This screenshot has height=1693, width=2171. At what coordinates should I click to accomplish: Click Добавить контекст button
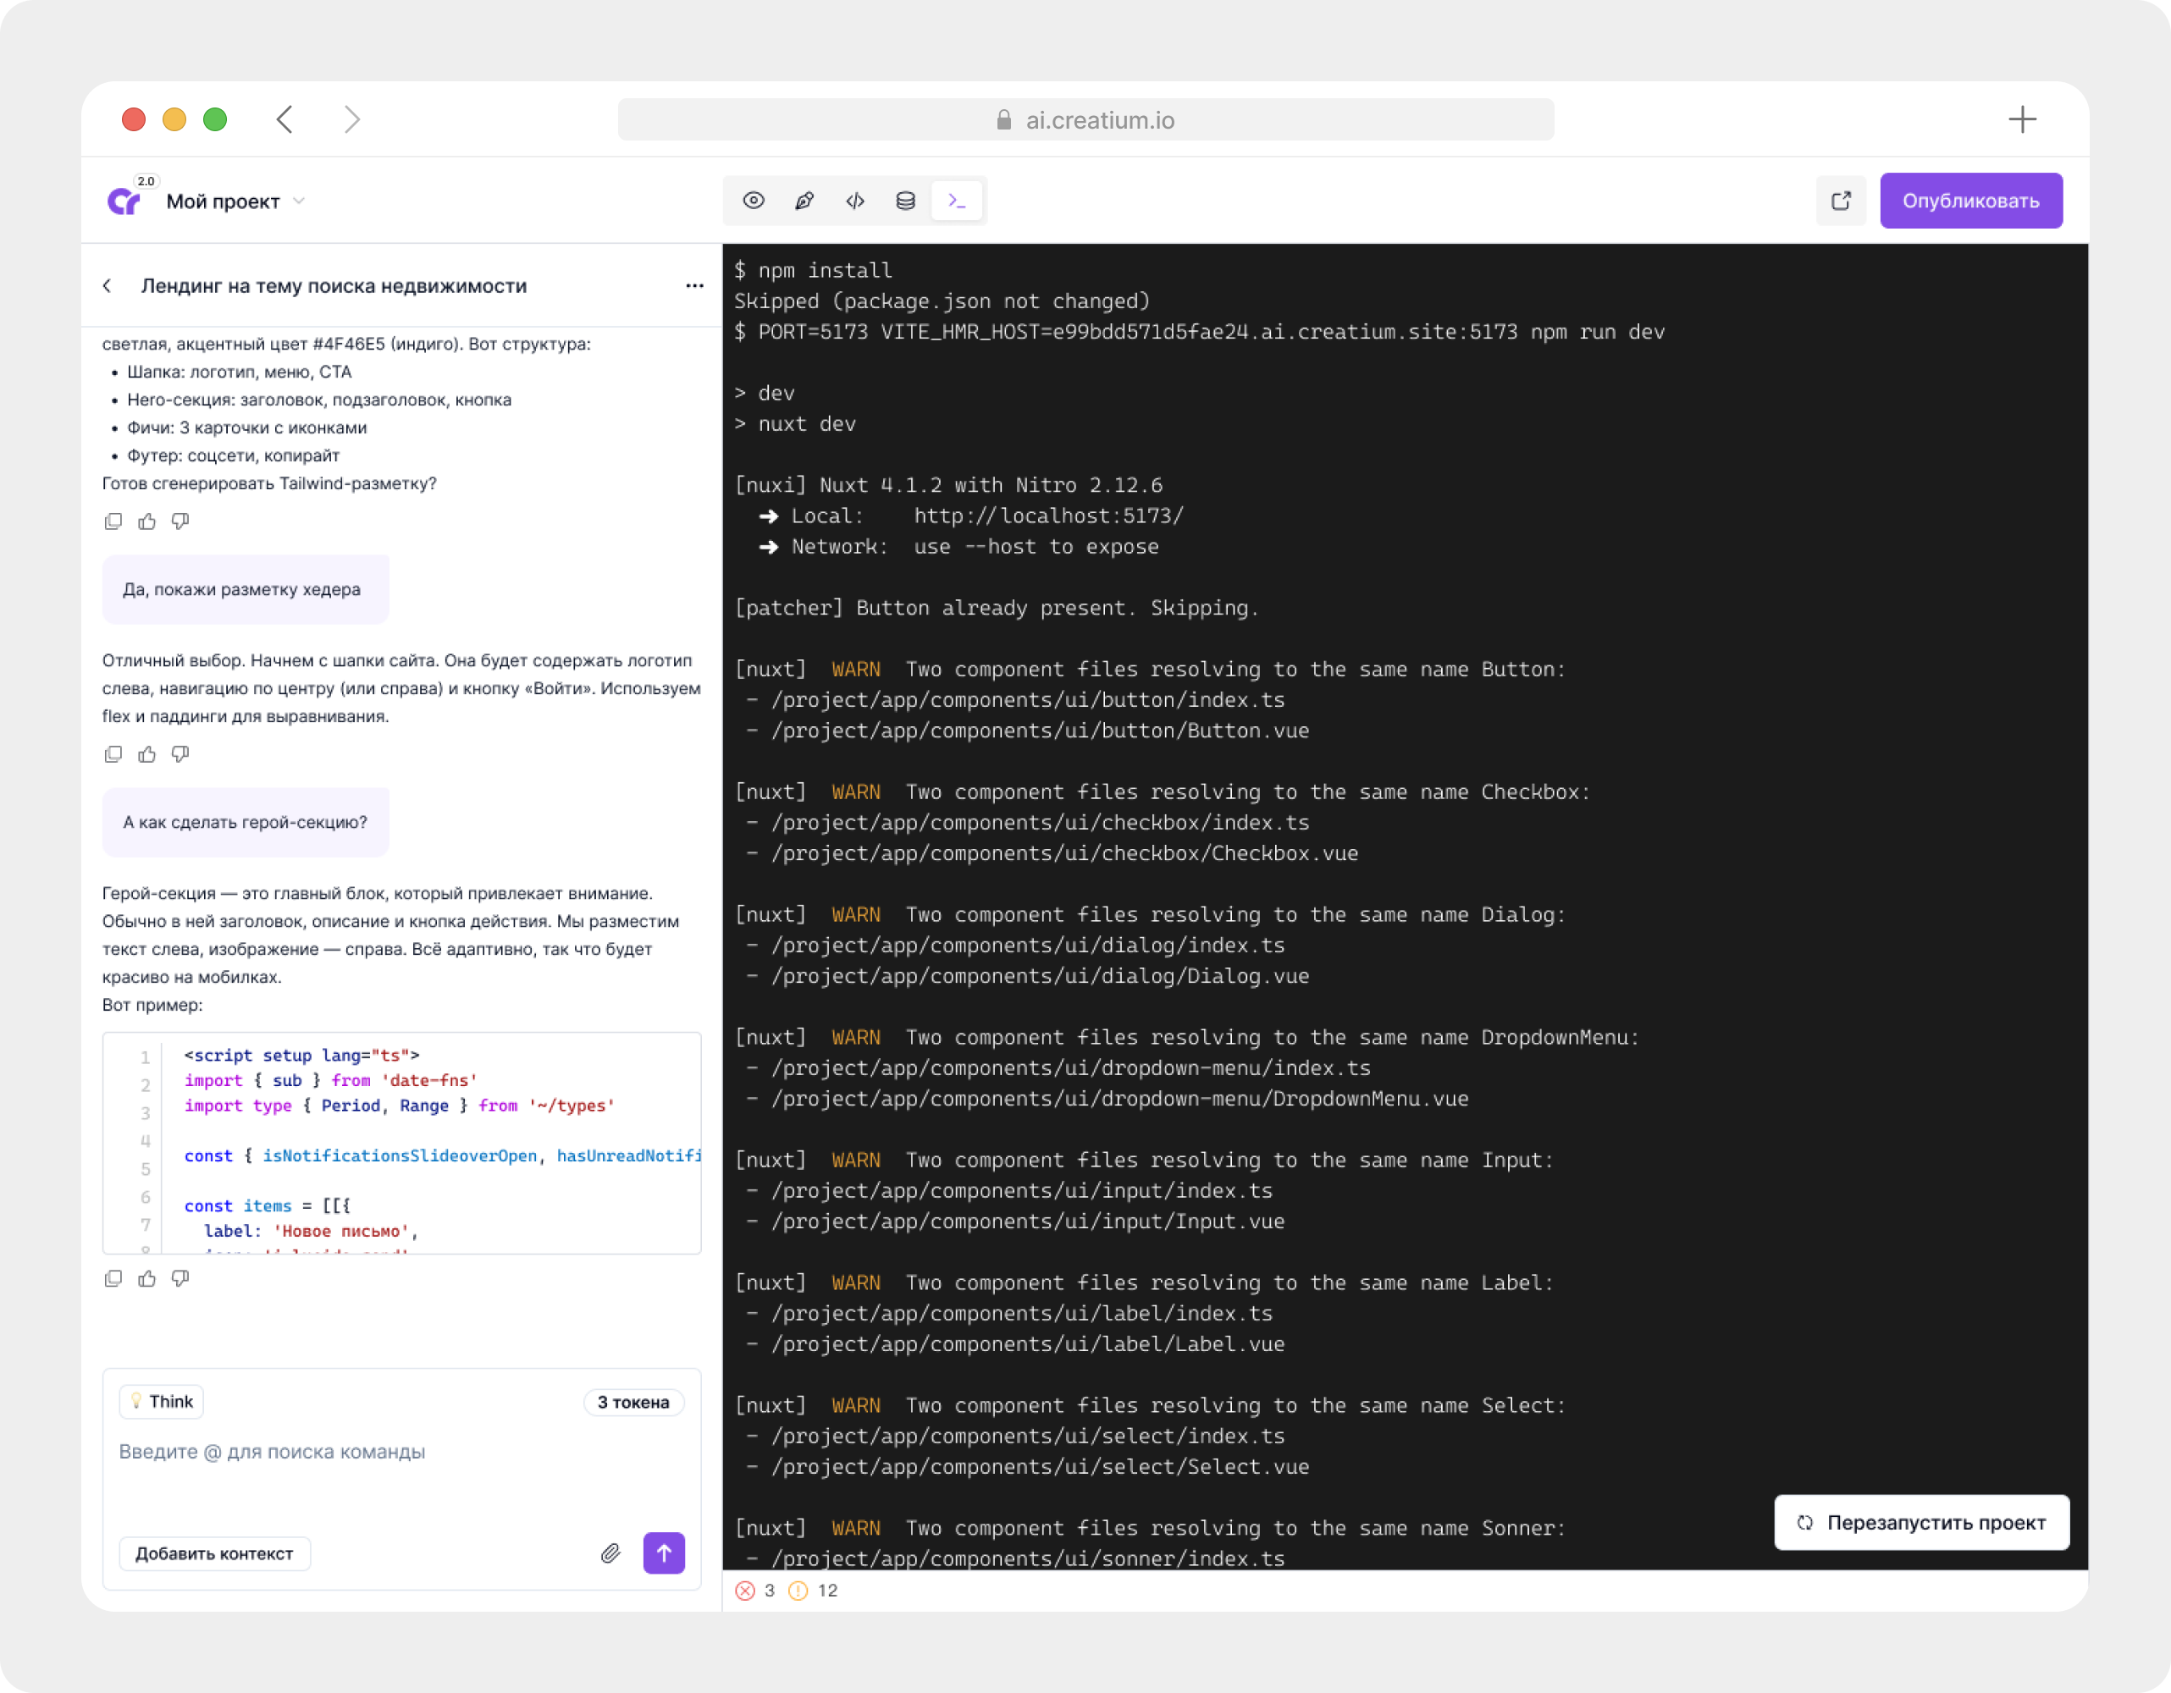(x=215, y=1554)
